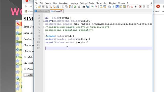Click the Redo arrow icon
This screenshot has width=164, height=92.
tap(79, 7)
